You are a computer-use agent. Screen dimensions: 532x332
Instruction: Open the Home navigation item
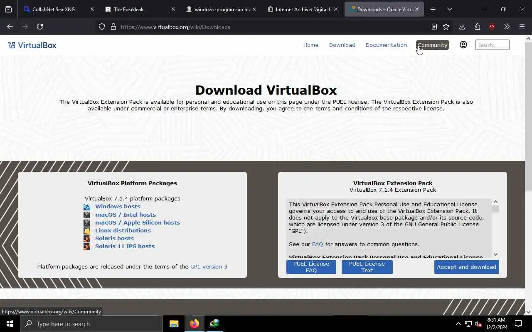[x=310, y=45]
